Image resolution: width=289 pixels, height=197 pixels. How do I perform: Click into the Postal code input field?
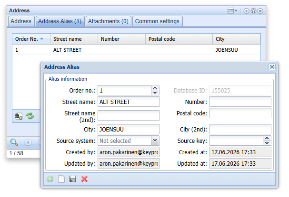coord(240,113)
